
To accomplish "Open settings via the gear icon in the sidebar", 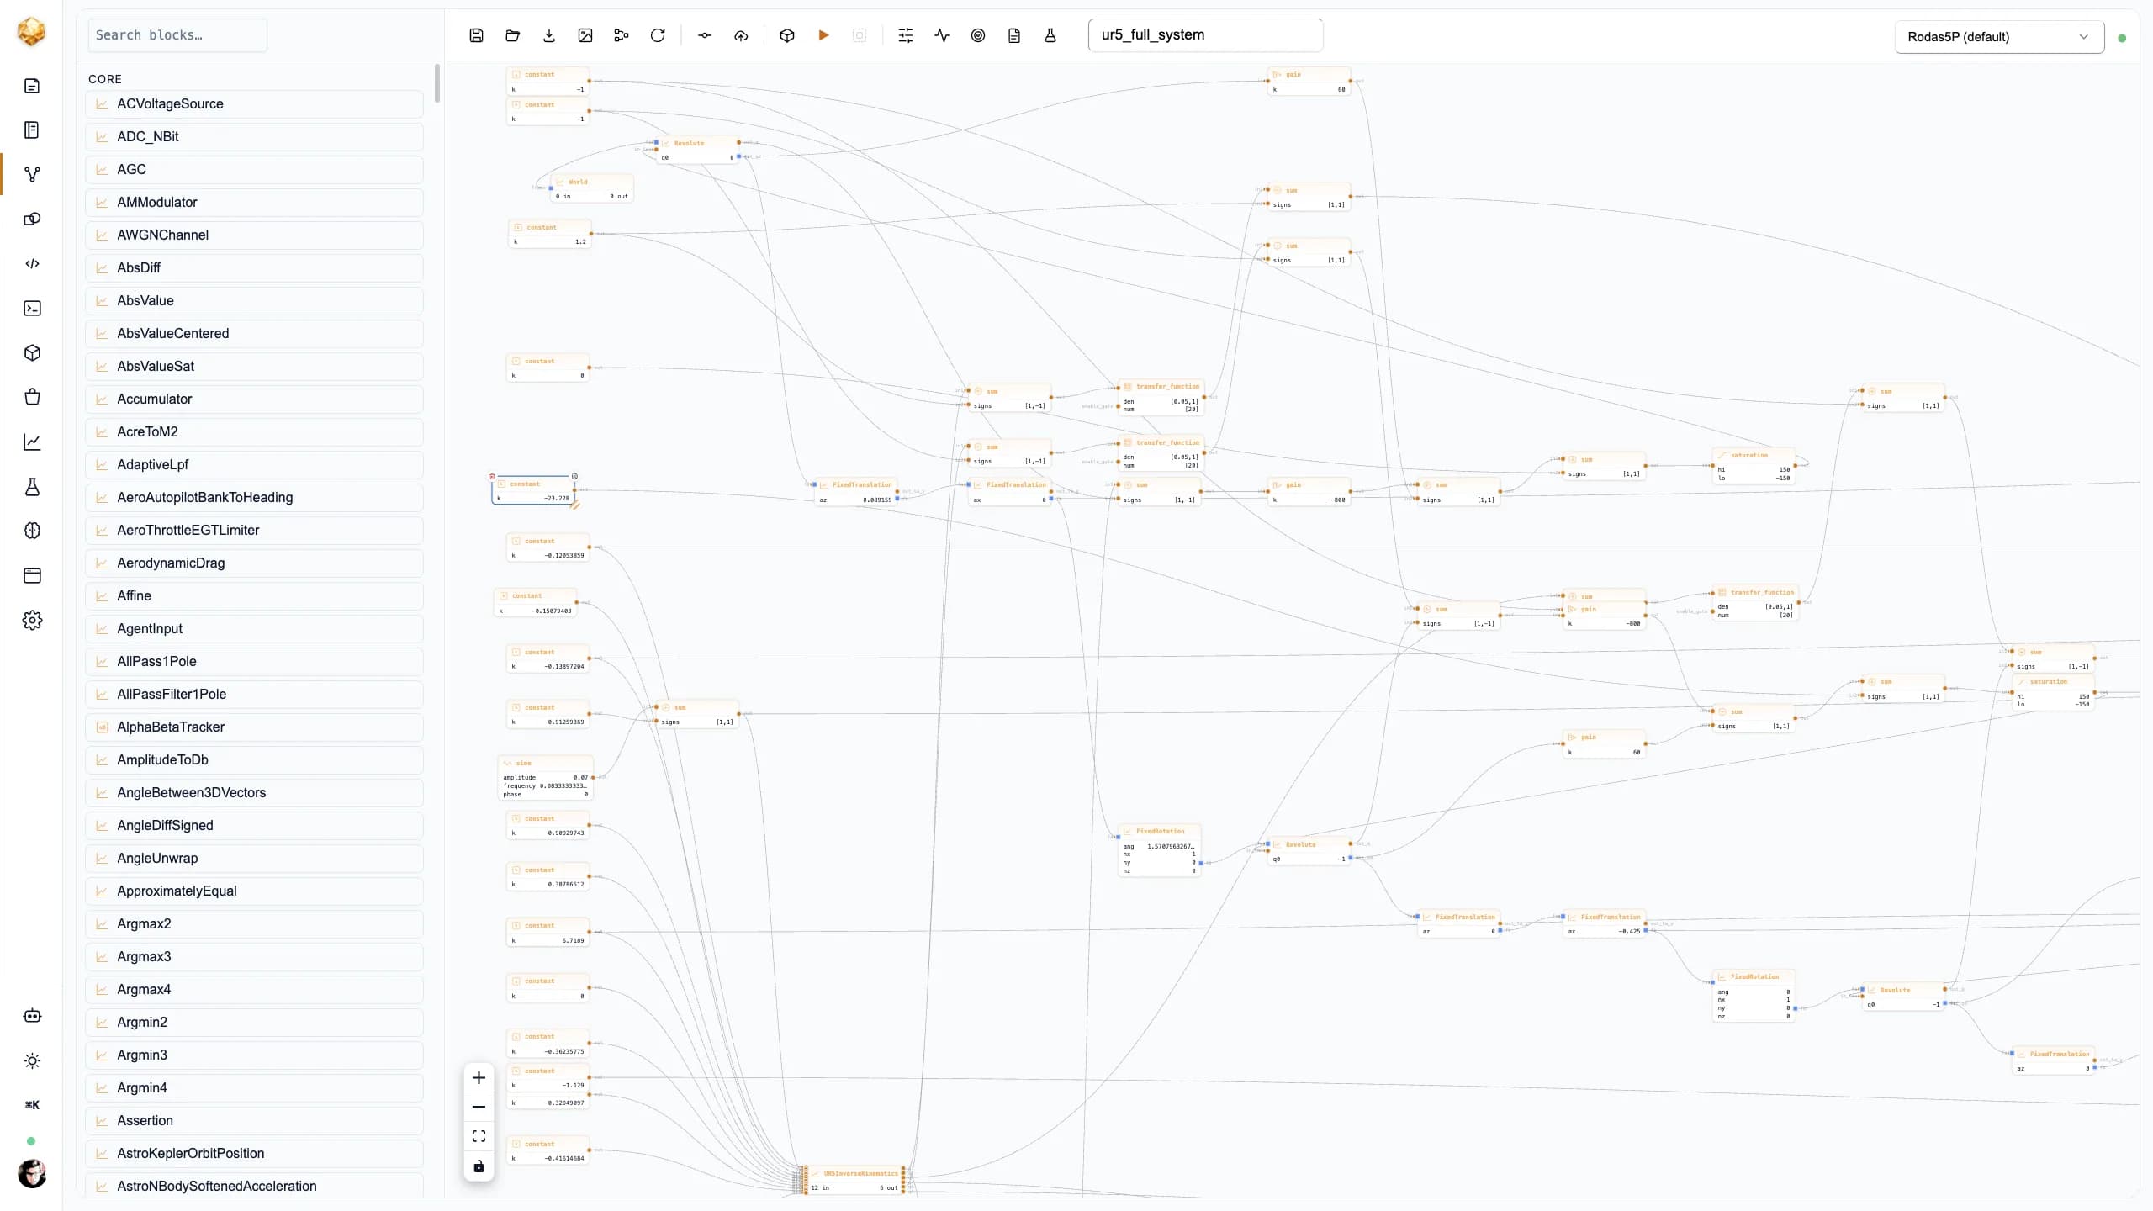I will pos(32,620).
